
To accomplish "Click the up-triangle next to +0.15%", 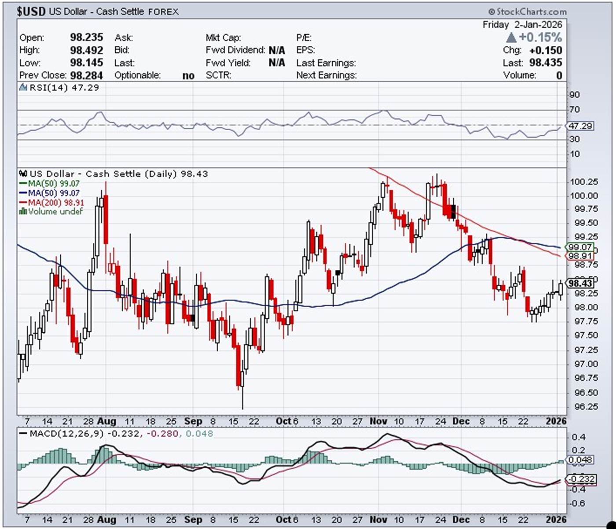I will 511,37.
